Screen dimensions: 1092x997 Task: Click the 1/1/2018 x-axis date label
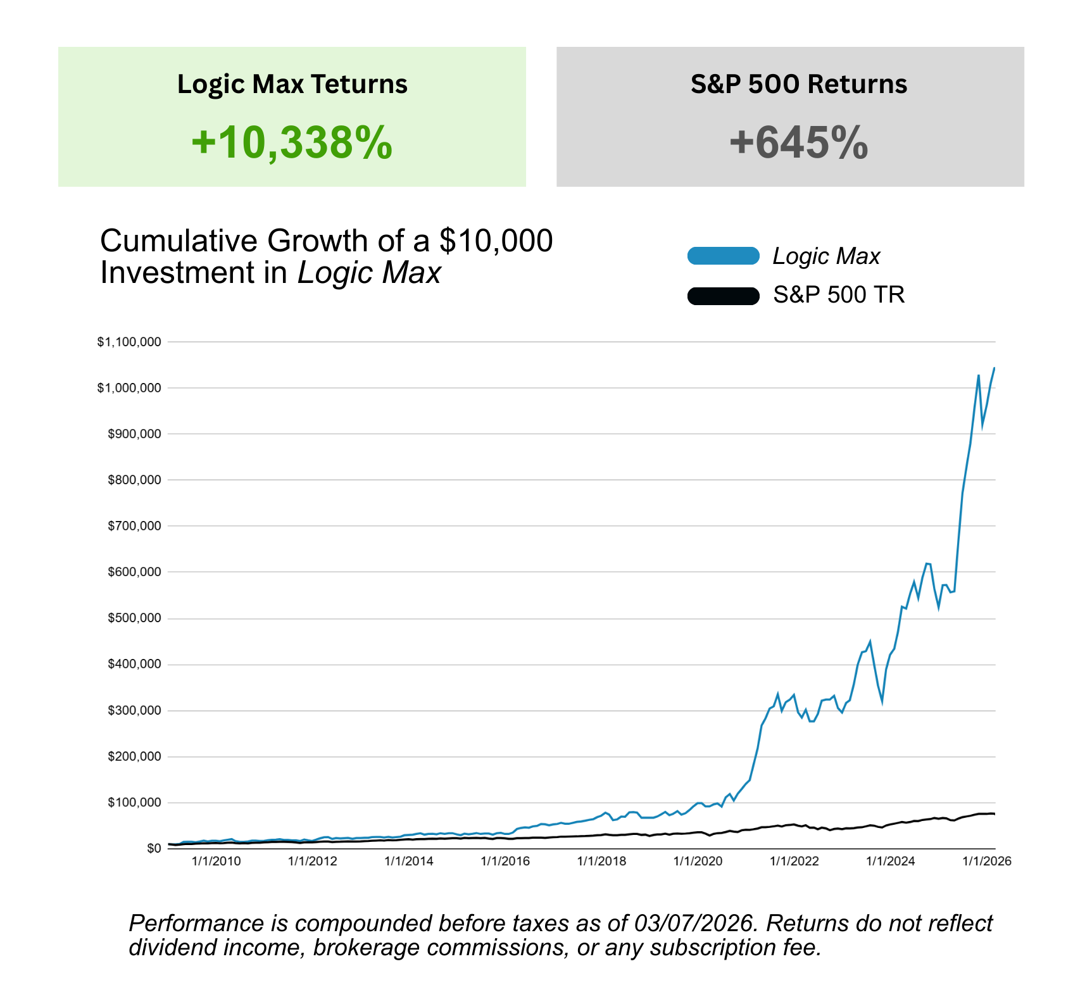[x=601, y=862]
